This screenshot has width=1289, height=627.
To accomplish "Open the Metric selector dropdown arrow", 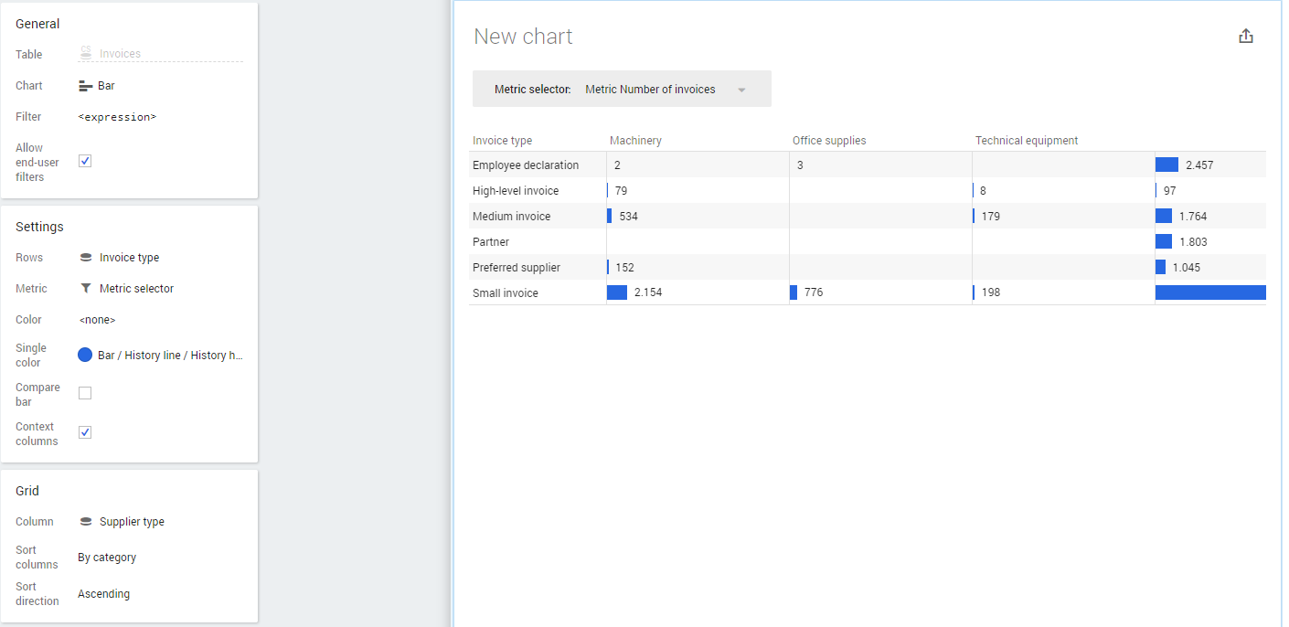I will tap(741, 90).
